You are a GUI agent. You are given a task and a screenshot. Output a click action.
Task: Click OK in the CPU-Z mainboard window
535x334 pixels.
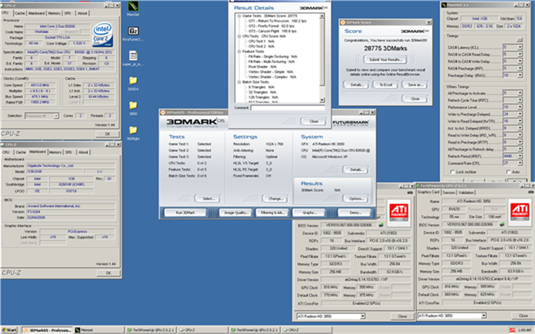click(x=108, y=273)
